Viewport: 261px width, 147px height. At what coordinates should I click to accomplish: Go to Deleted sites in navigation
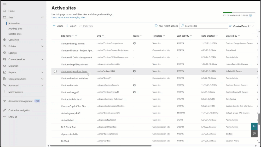15,34
